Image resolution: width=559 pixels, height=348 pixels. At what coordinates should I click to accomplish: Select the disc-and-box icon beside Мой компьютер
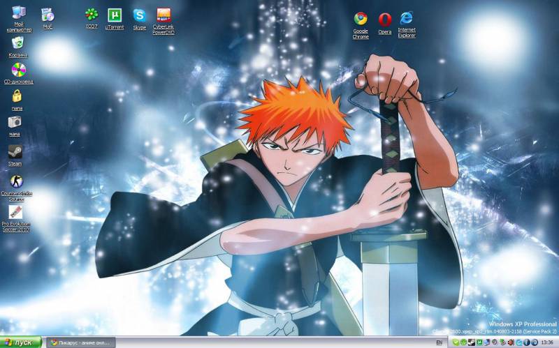(x=48, y=18)
